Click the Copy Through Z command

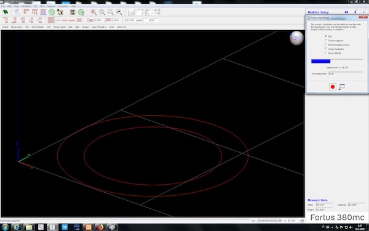[99, 27]
